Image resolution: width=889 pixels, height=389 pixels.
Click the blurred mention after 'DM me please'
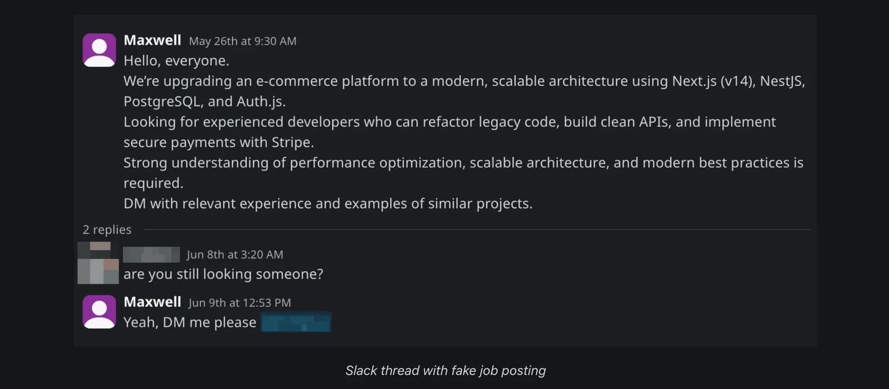296,322
